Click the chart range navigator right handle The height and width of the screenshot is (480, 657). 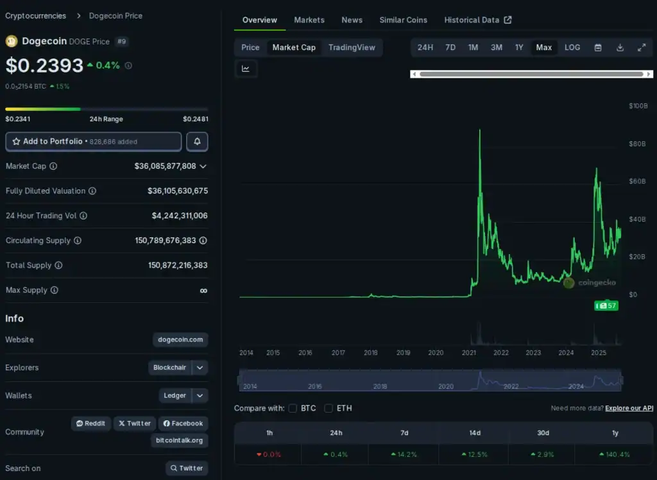click(x=621, y=381)
